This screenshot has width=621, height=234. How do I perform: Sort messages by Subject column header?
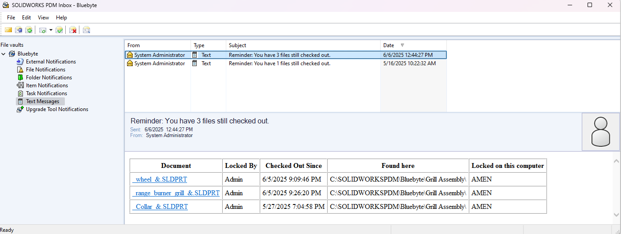point(303,45)
